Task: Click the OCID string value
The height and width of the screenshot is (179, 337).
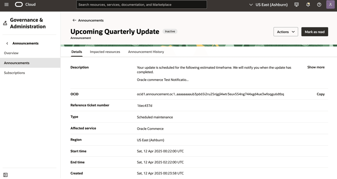Action: pos(210,94)
